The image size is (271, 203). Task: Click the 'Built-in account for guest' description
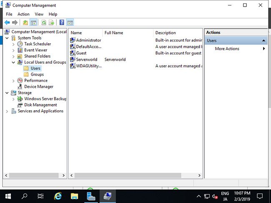coord(178,53)
